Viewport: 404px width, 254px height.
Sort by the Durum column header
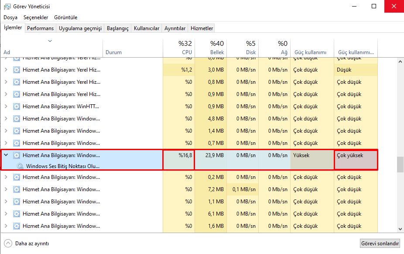133,48
